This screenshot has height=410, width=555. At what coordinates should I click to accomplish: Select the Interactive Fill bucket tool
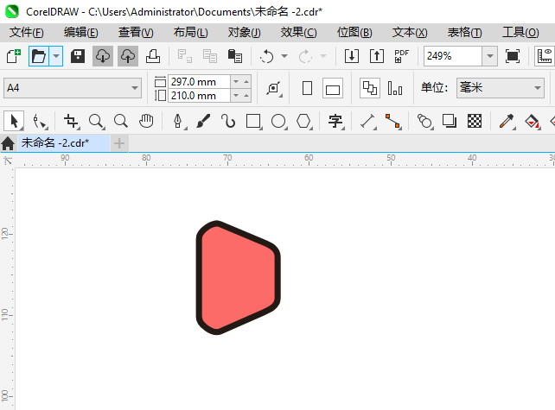(x=532, y=121)
